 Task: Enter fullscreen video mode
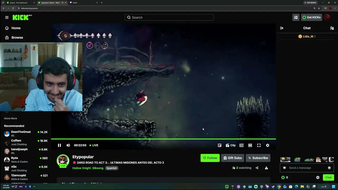[x=259, y=145]
